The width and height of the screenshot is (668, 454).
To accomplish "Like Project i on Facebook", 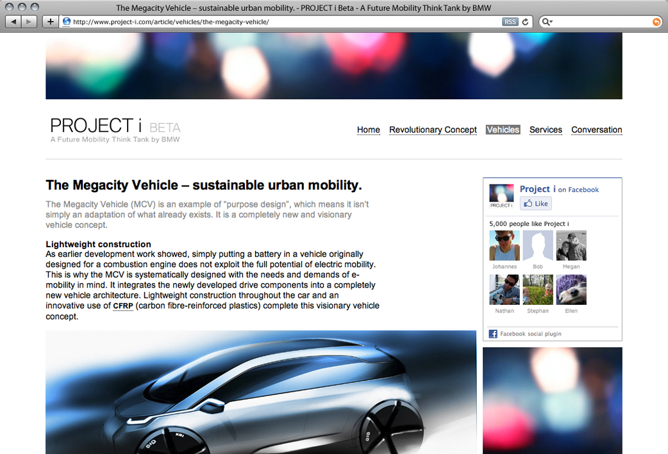I will [x=536, y=204].
